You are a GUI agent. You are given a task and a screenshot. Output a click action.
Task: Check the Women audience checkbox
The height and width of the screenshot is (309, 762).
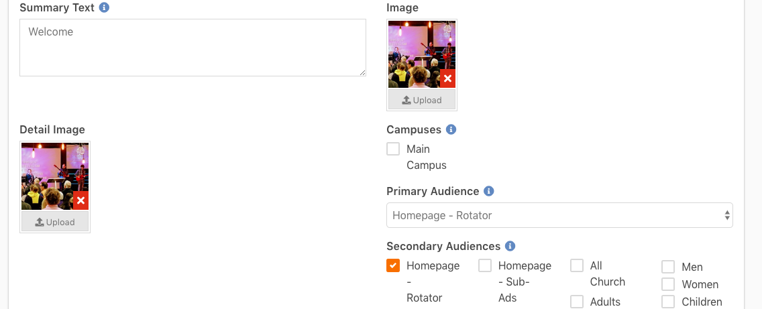point(668,284)
